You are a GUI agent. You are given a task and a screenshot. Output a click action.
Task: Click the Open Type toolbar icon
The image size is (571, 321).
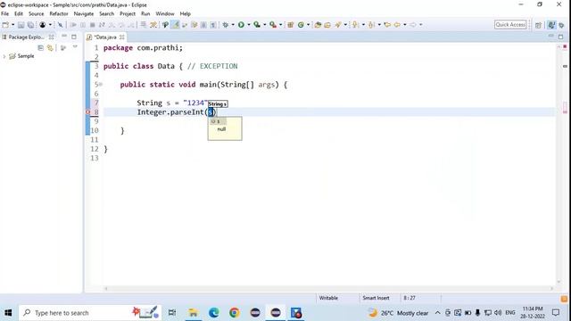pyautogui.click(x=319, y=25)
